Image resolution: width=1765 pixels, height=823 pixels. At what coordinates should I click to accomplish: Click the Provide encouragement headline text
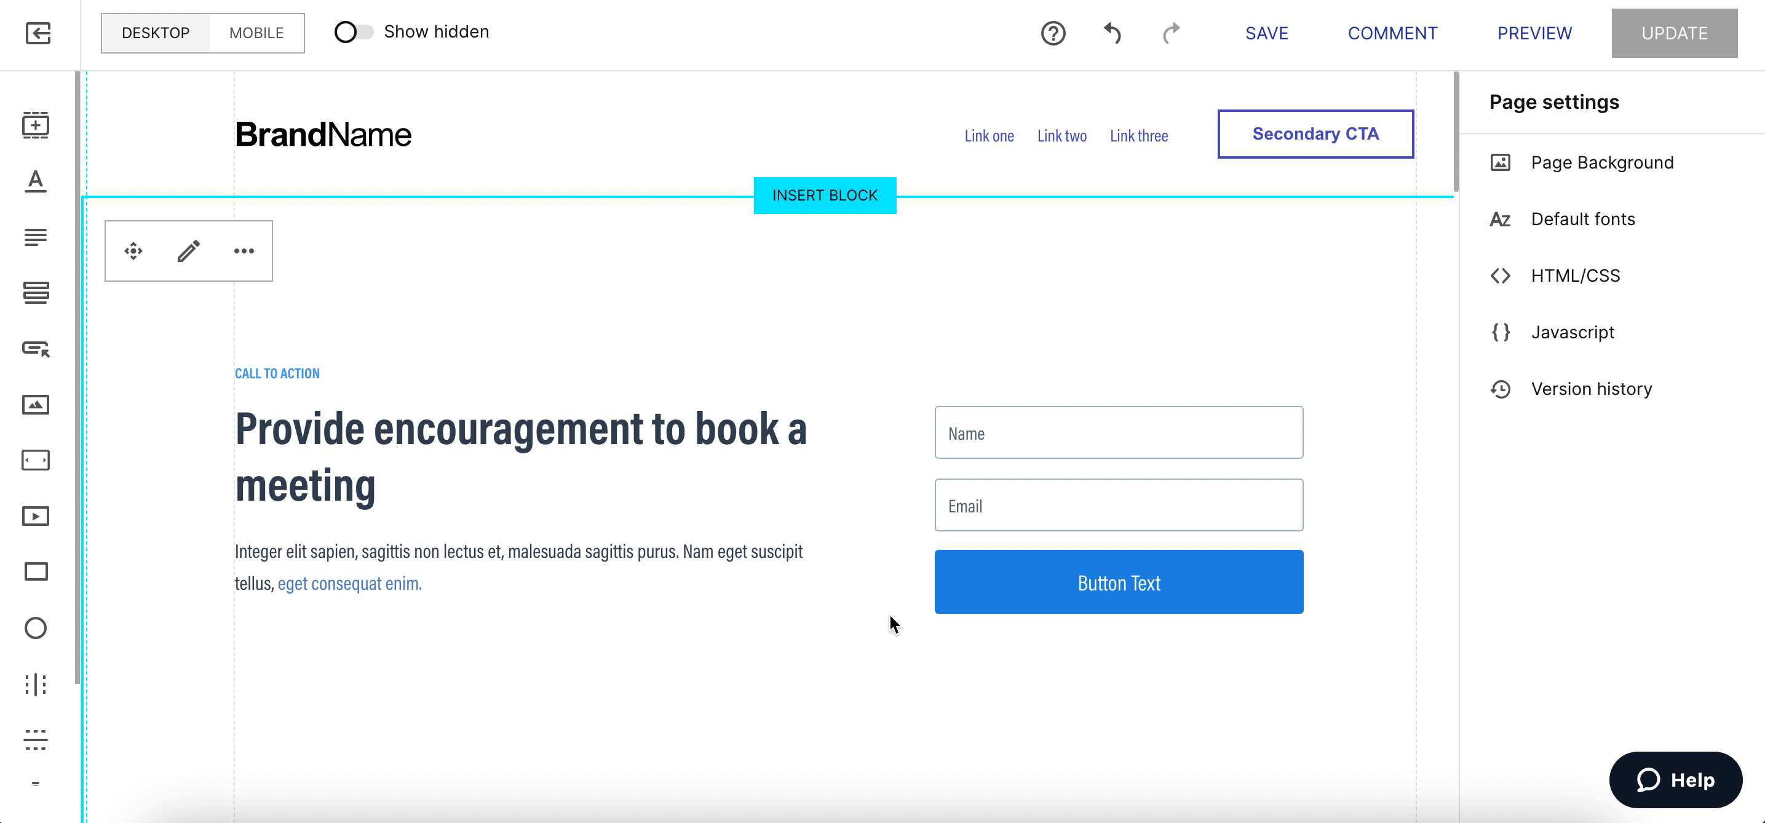pos(521,457)
